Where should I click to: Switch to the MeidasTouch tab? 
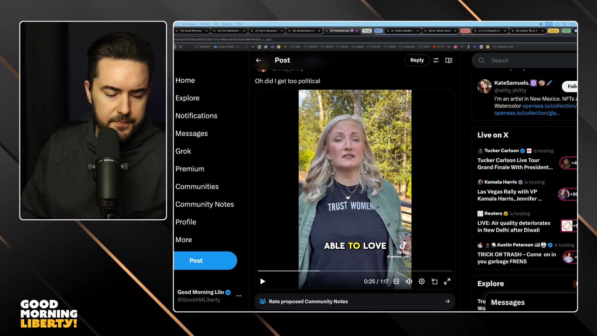(305, 31)
